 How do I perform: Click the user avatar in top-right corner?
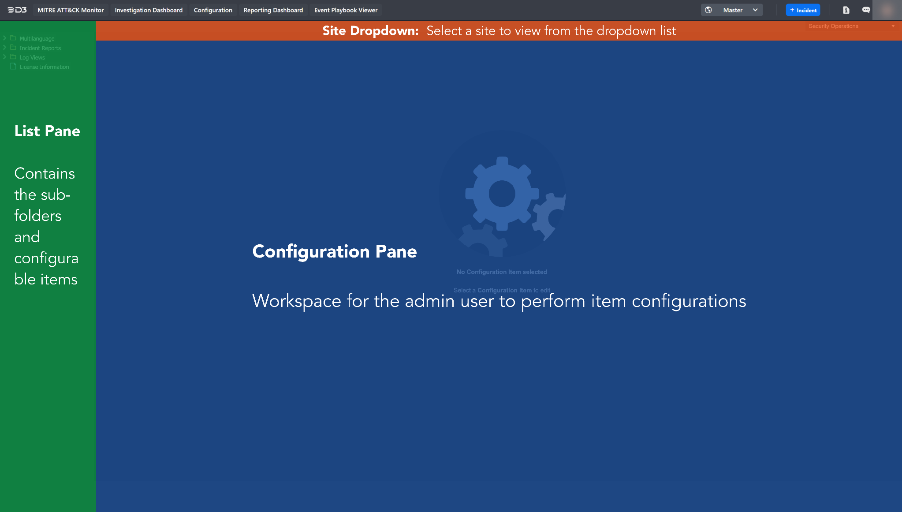tap(887, 10)
